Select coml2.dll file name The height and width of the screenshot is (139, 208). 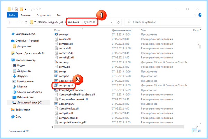(x=64, y=67)
